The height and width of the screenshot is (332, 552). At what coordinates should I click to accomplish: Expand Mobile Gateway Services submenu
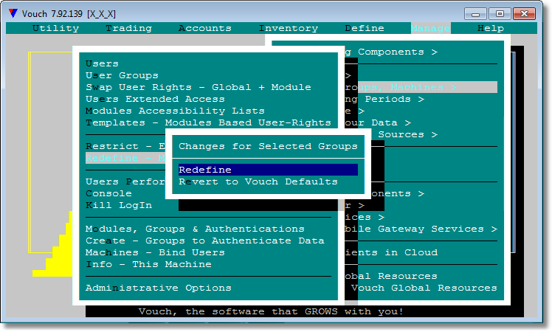coord(421,229)
